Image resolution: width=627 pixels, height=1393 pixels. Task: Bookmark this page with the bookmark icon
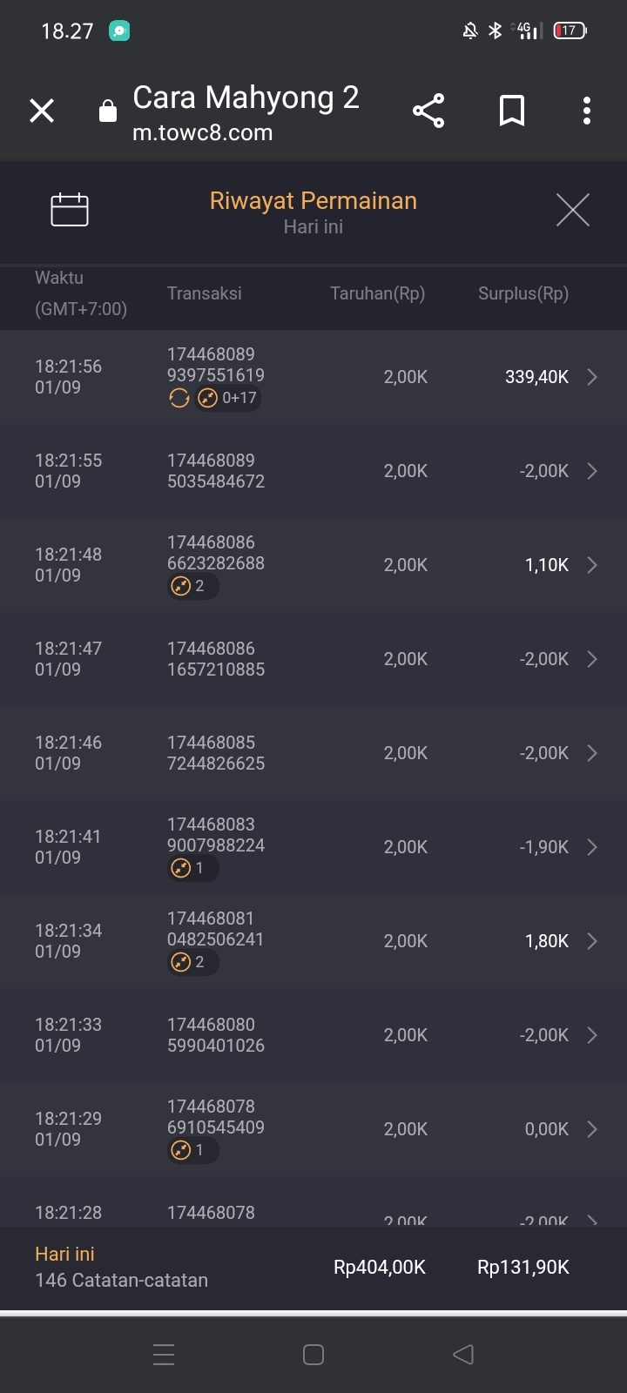coord(512,111)
